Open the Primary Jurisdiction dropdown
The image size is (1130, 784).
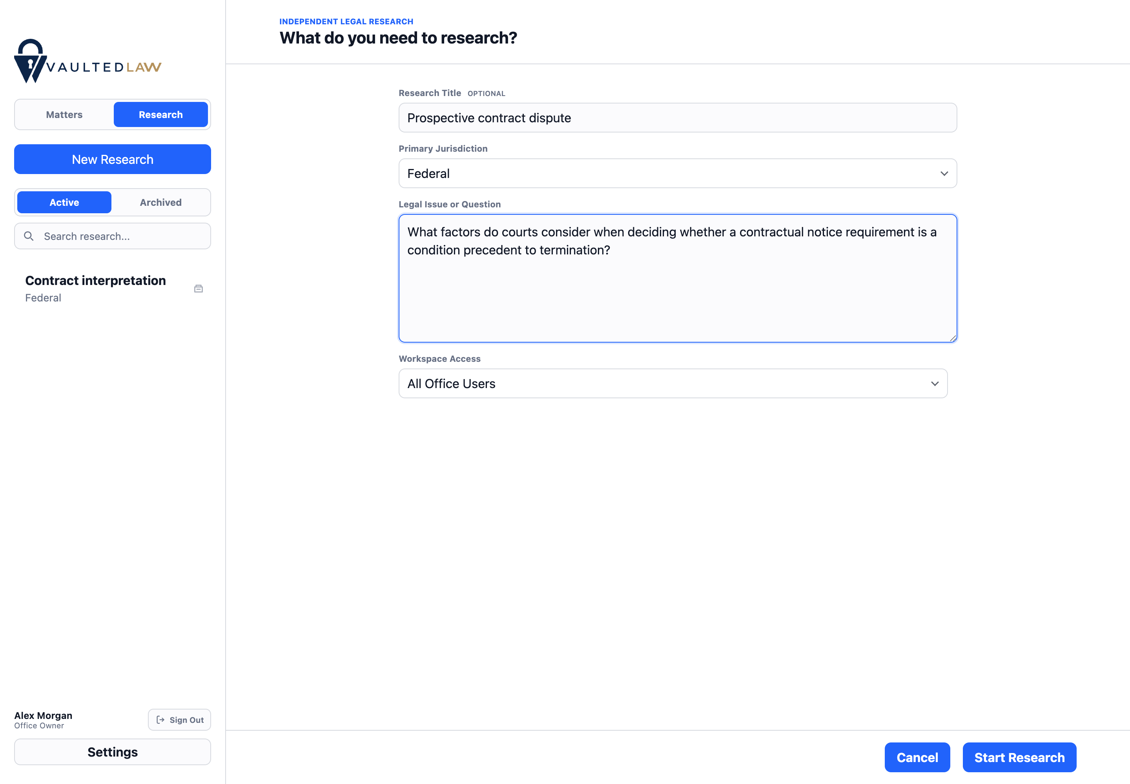click(x=678, y=173)
